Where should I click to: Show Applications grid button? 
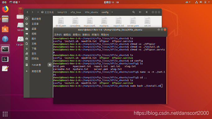(x=5, y=114)
